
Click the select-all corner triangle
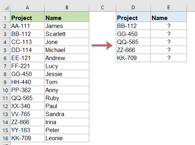tap(6, 8)
